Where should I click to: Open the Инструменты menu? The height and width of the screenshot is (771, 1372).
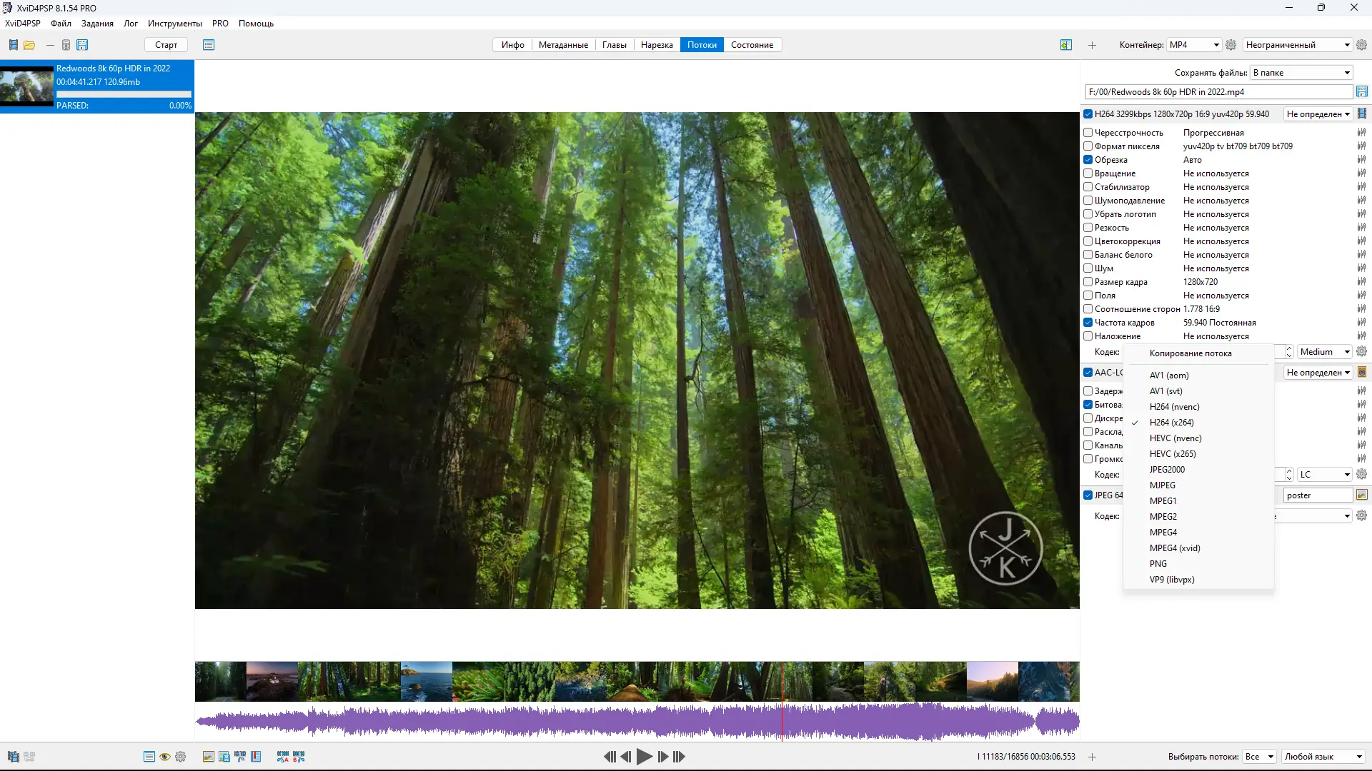174,24
